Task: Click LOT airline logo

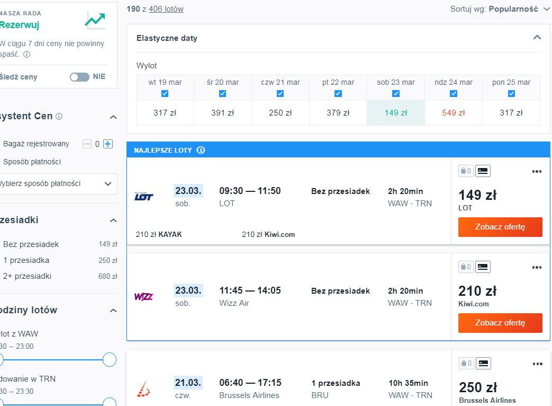Action: (x=143, y=197)
